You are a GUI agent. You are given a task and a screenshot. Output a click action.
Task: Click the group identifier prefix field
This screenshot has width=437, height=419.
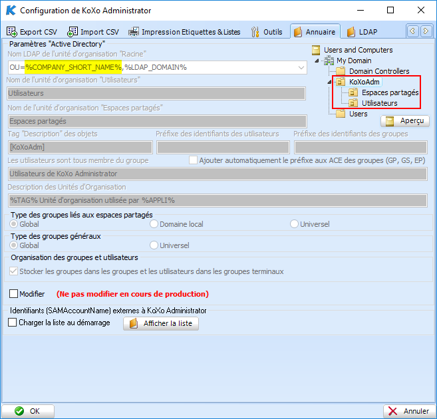[x=361, y=147]
